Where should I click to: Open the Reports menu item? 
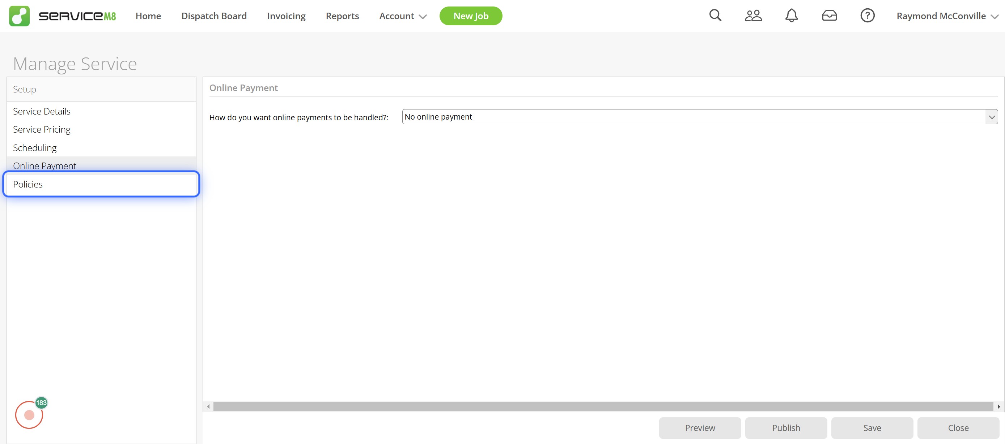pyautogui.click(x=342, y=16)
